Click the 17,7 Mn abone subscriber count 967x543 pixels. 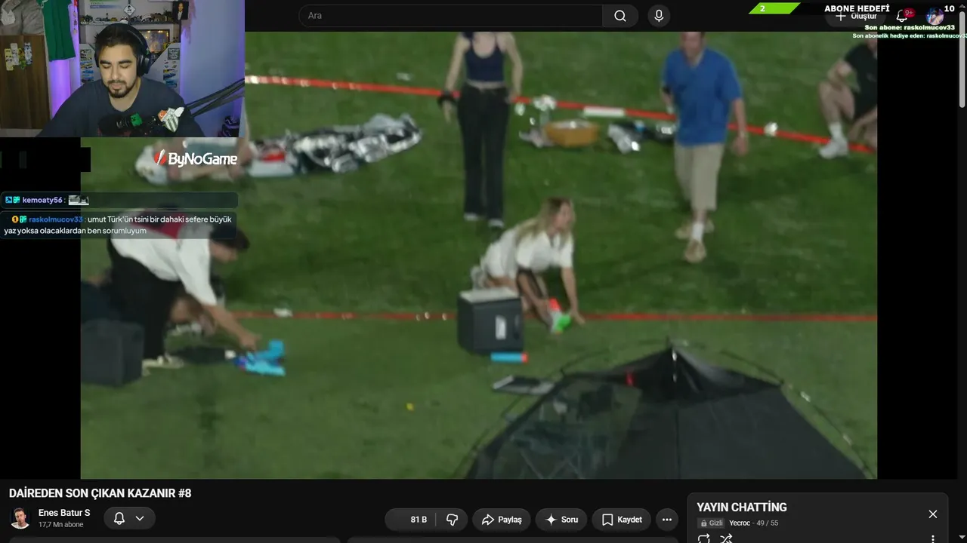click(x=61, y=525)
